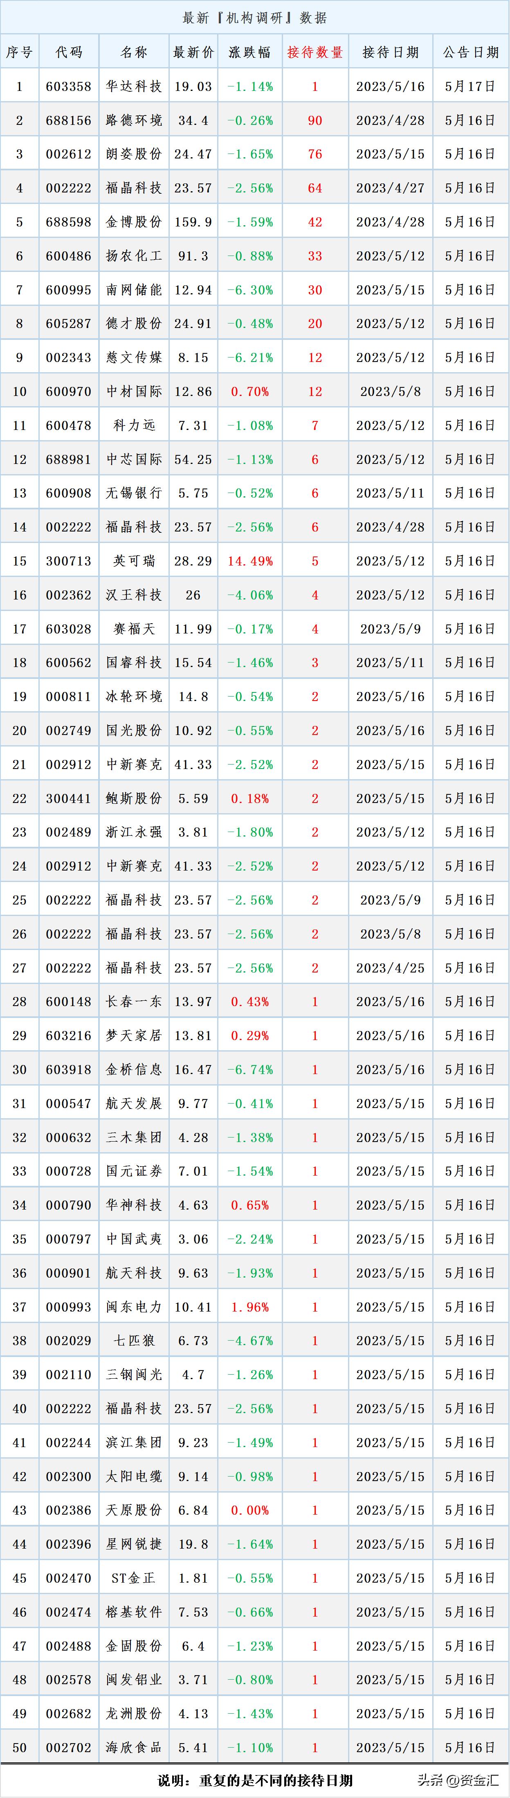Select stock name 国元证券
The width and height of the screenshot is (510, 1798).
click(134, 1171)
